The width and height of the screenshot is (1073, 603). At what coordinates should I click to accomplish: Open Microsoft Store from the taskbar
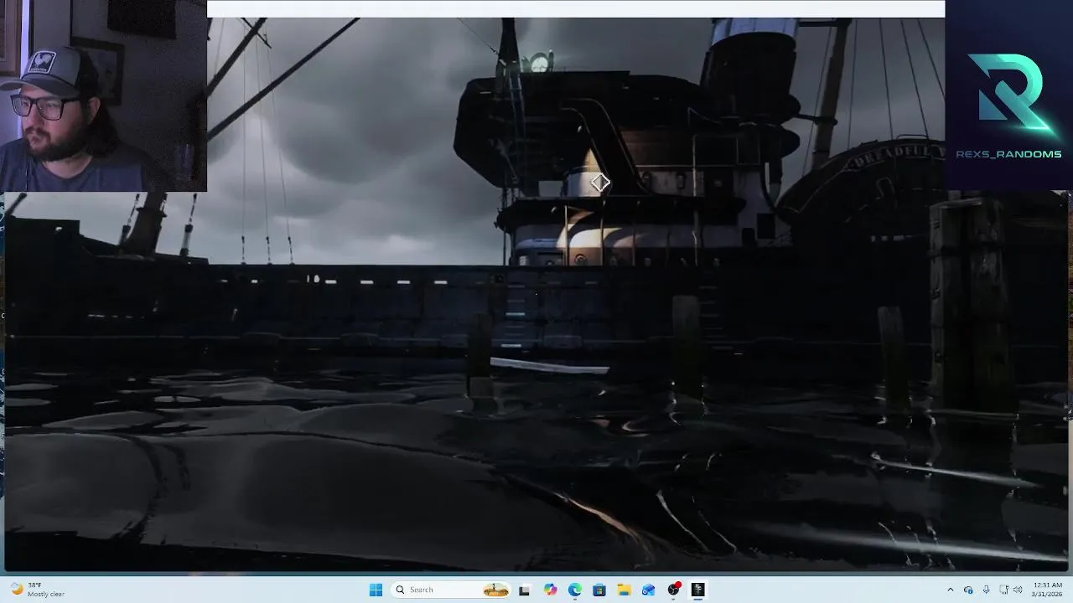(599, 590)
